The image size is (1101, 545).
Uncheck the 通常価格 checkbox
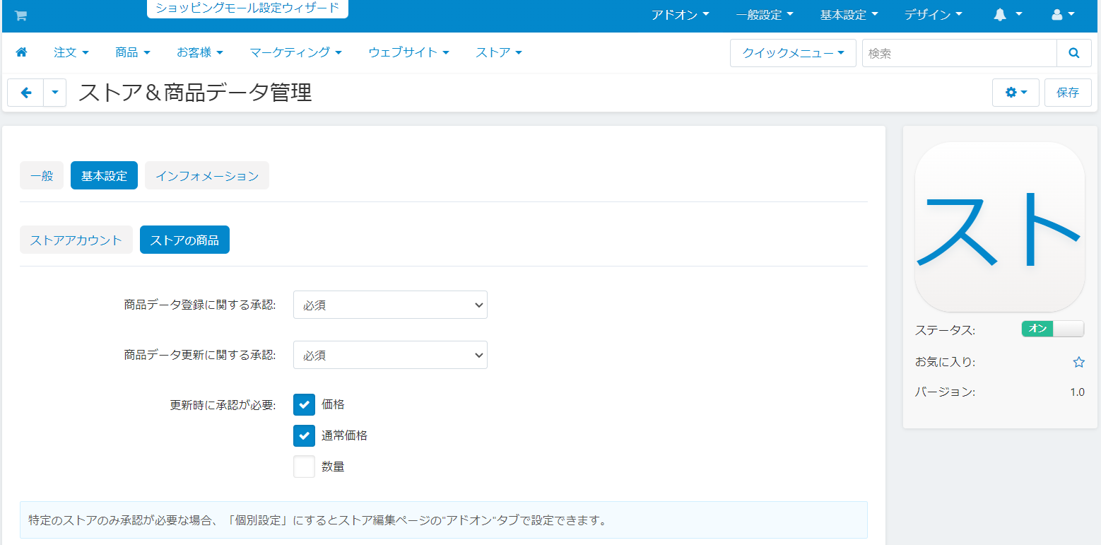click(x=304, y=435)
